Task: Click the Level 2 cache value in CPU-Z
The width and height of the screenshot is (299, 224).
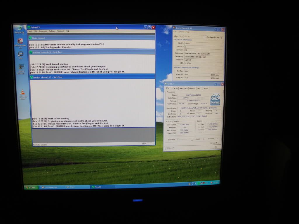Action: (212, 129)
